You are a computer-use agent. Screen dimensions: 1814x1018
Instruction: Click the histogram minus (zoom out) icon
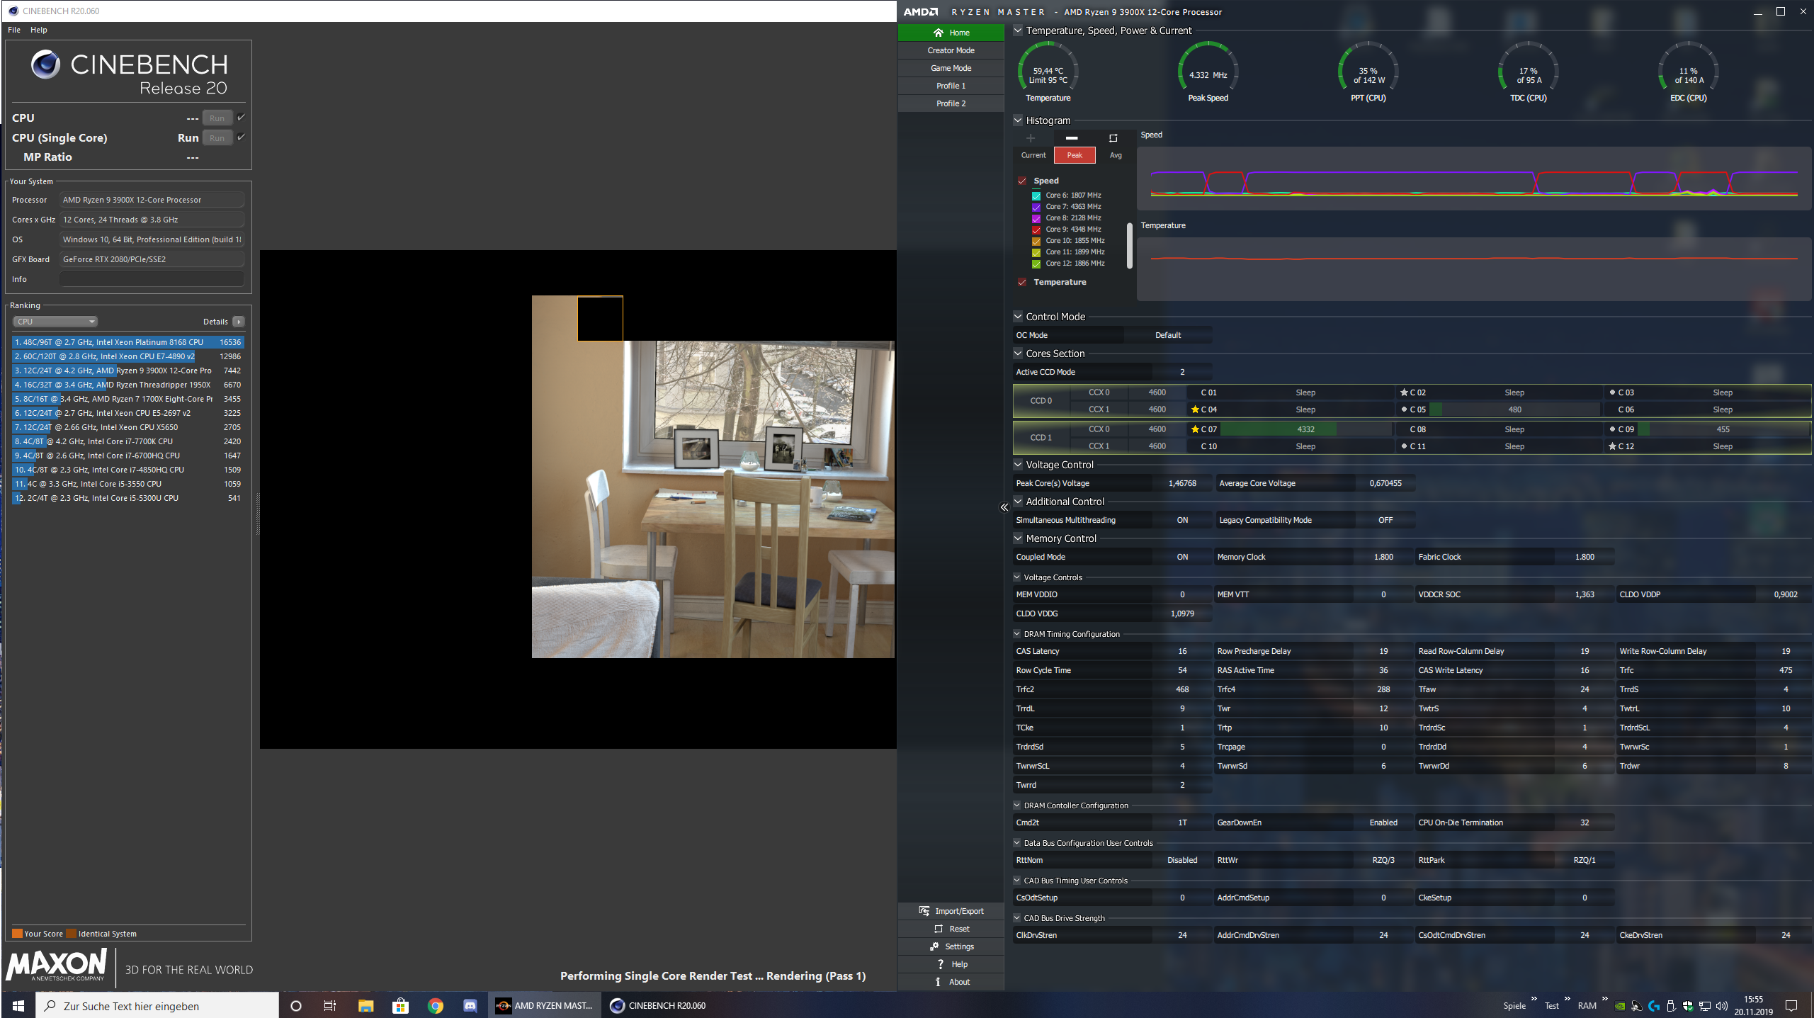(1072, 138)
